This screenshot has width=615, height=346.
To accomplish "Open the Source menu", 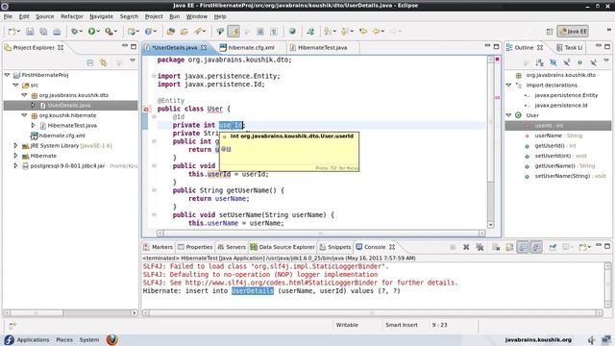I will [x=45, y=16].
